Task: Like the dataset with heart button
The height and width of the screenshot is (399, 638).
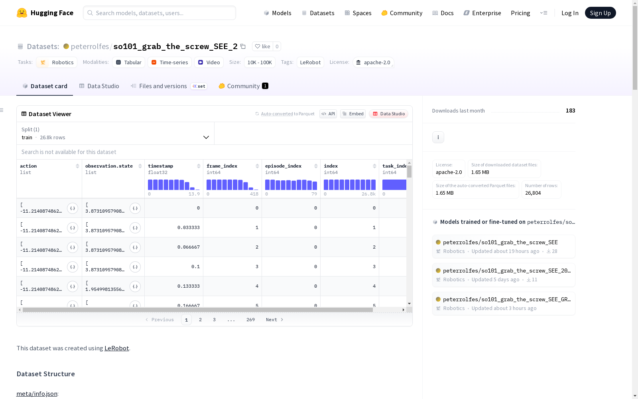Action: coord(263,46)
